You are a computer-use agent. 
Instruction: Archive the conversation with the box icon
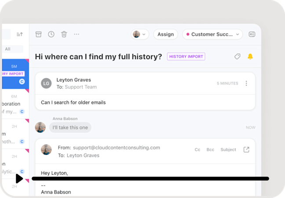click(x=38, y=34)
